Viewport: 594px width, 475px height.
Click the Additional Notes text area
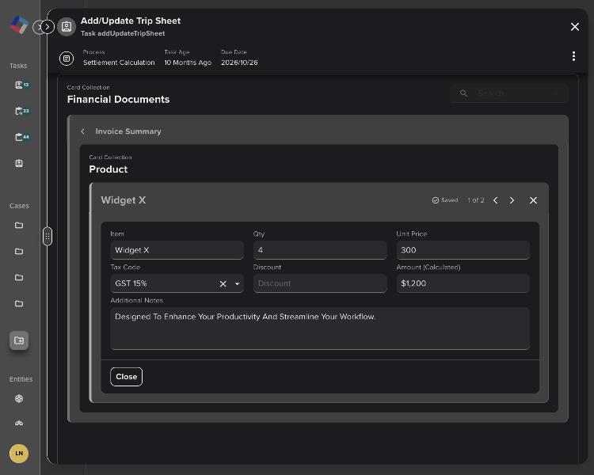[320, 329]
